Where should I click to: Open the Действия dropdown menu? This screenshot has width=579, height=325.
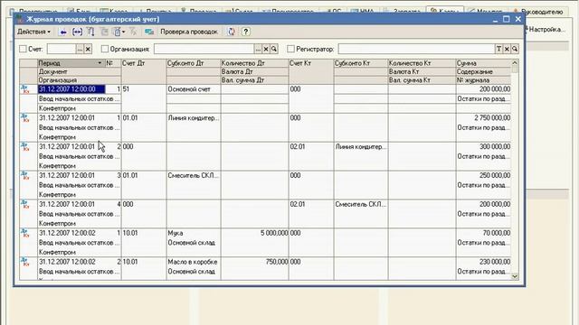[33, 32]
